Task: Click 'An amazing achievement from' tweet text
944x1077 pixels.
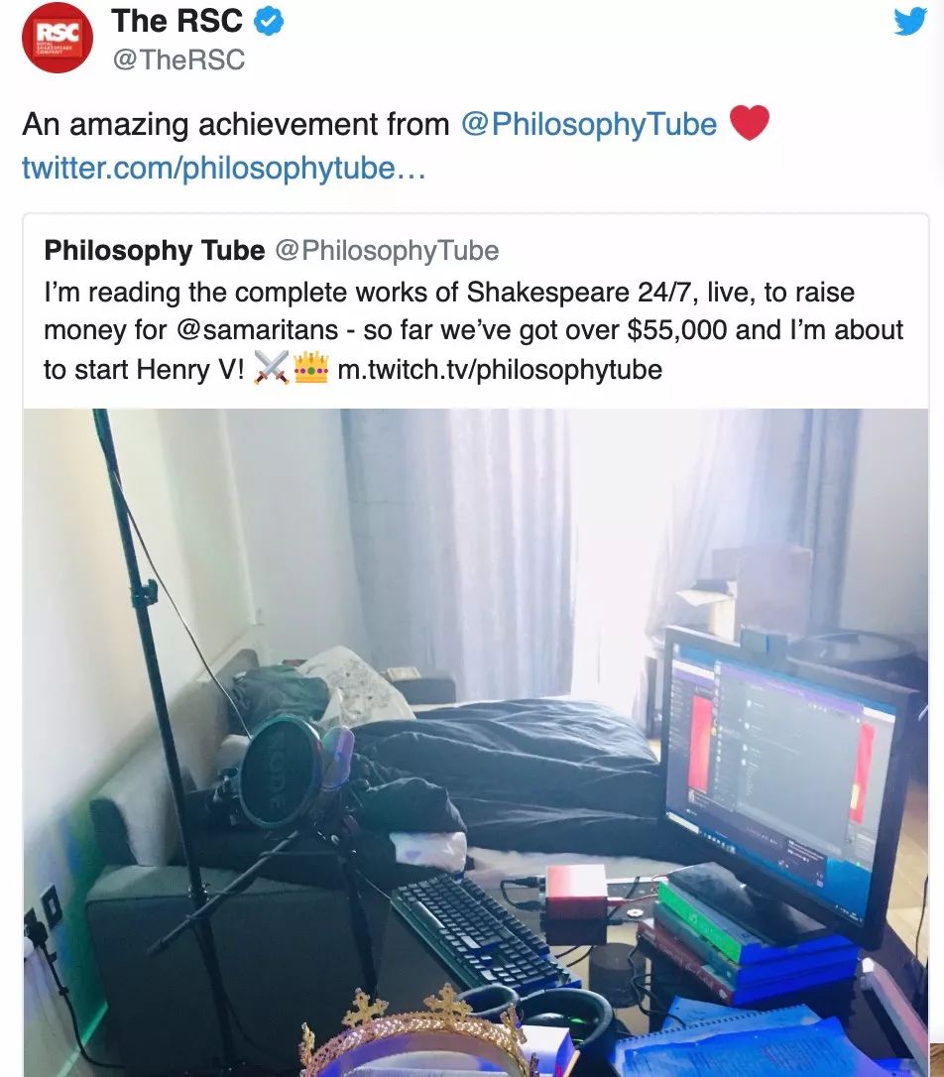Action: click(x=235, y=124)
